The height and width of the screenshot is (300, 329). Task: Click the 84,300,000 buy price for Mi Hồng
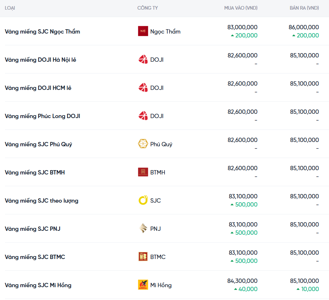[x=242, y=281]
